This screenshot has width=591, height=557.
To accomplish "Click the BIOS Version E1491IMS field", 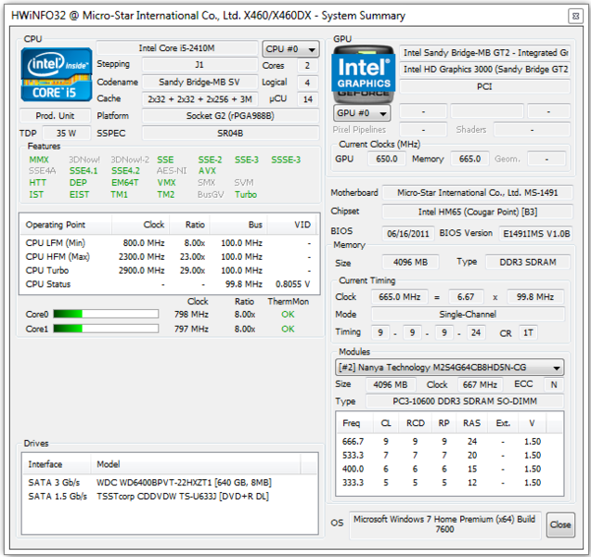I will (x=535, y=234).
